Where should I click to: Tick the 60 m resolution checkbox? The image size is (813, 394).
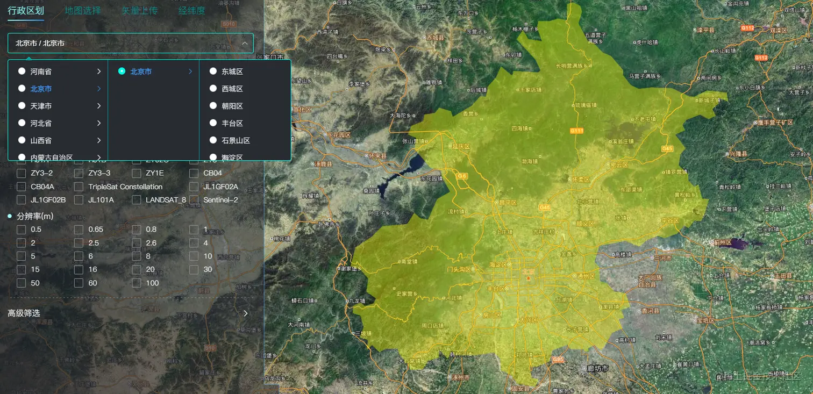79,283
